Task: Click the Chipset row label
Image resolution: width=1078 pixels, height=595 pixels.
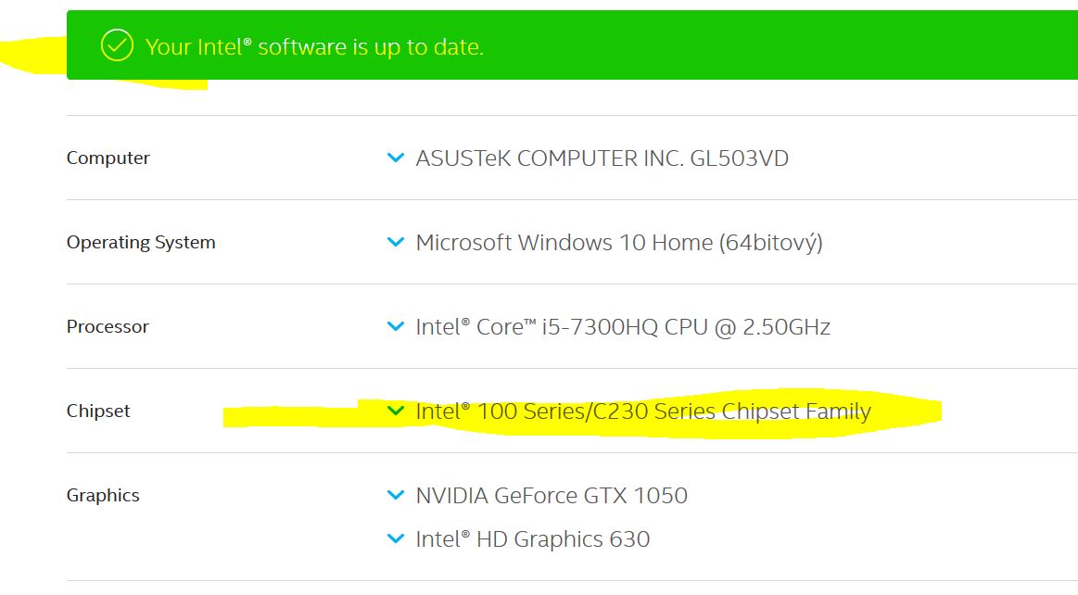Action: click(98, 411)
